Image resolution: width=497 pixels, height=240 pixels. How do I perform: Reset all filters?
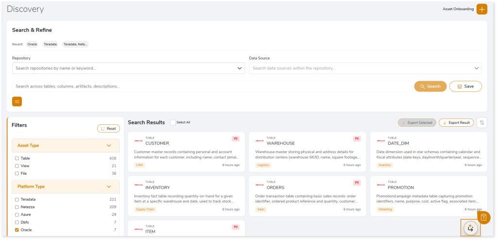108,128
